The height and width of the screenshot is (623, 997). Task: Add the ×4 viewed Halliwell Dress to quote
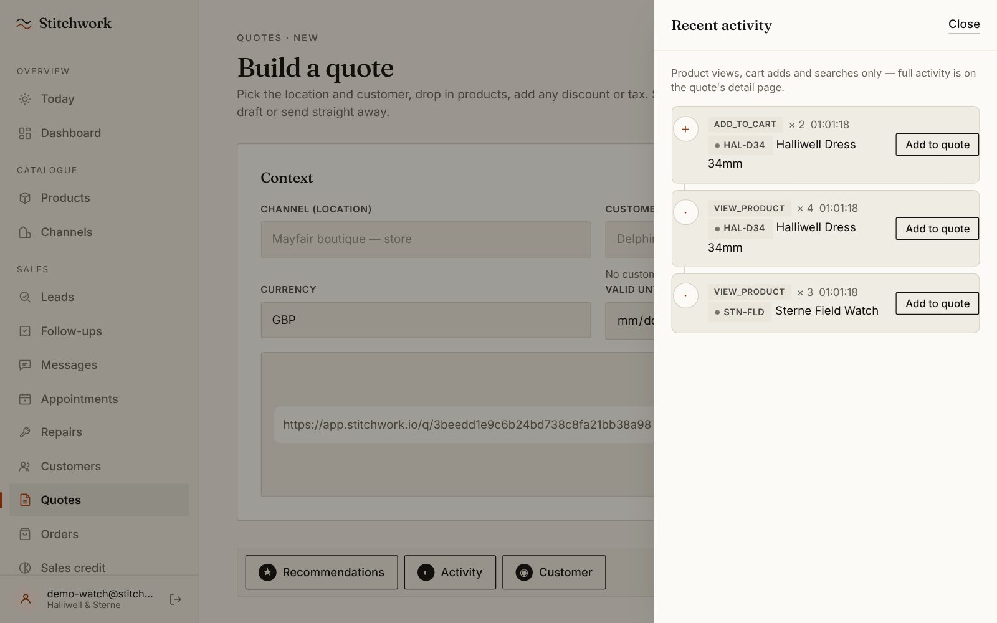pyautogui.click(x=937, y=229)
